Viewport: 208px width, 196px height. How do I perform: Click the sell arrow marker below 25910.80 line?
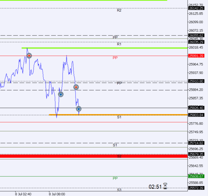(x=76, y=87)
